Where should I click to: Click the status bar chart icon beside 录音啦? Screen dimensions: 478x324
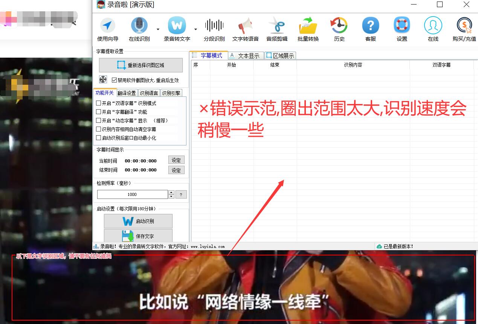point(96,246)
